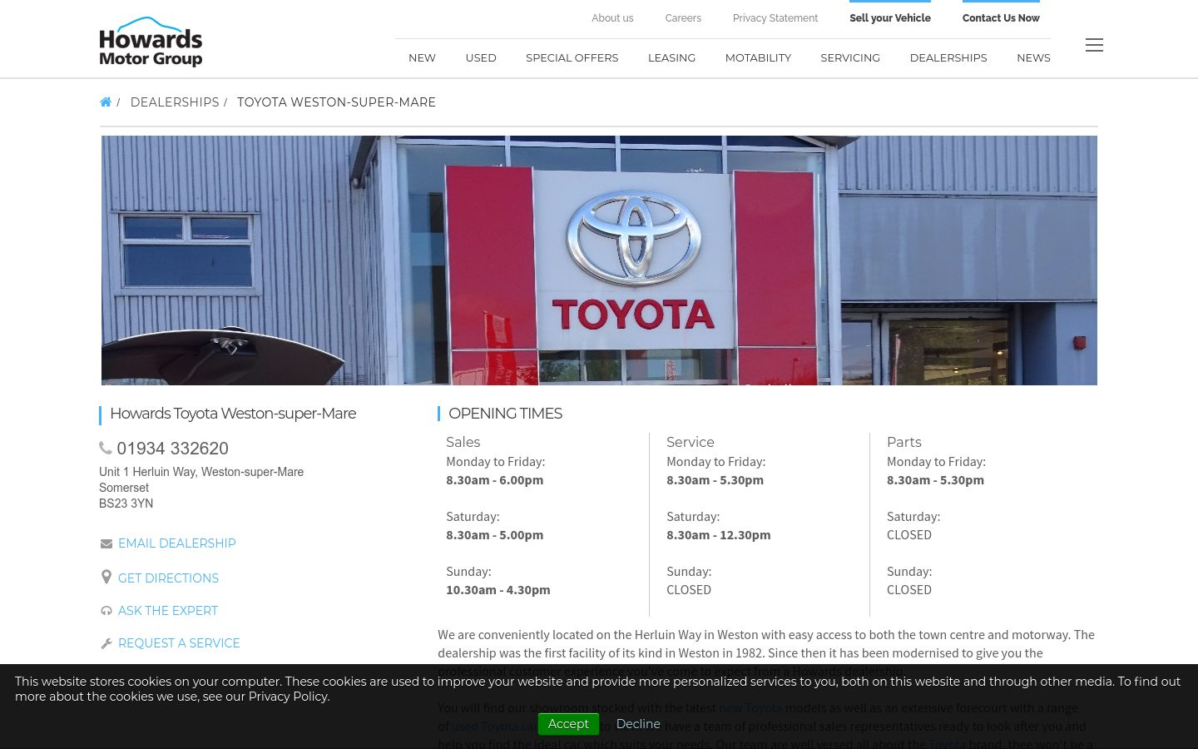This screenshot has width=1198, height=749.
Task: Click the Toyota dealership banner image
Action: click(599, 260)
